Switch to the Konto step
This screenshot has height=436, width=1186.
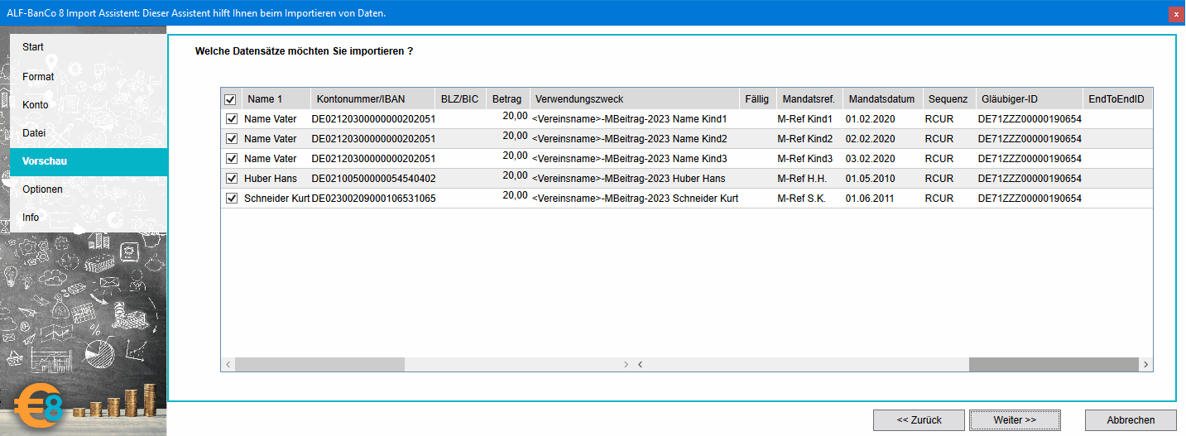(36, 105)
